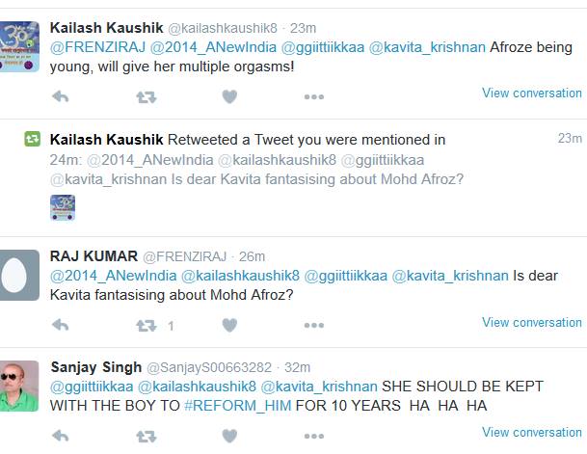Reply to Sanjay Singh's tweet
Screen dimensions: 587x454
(x=60, y=436)
